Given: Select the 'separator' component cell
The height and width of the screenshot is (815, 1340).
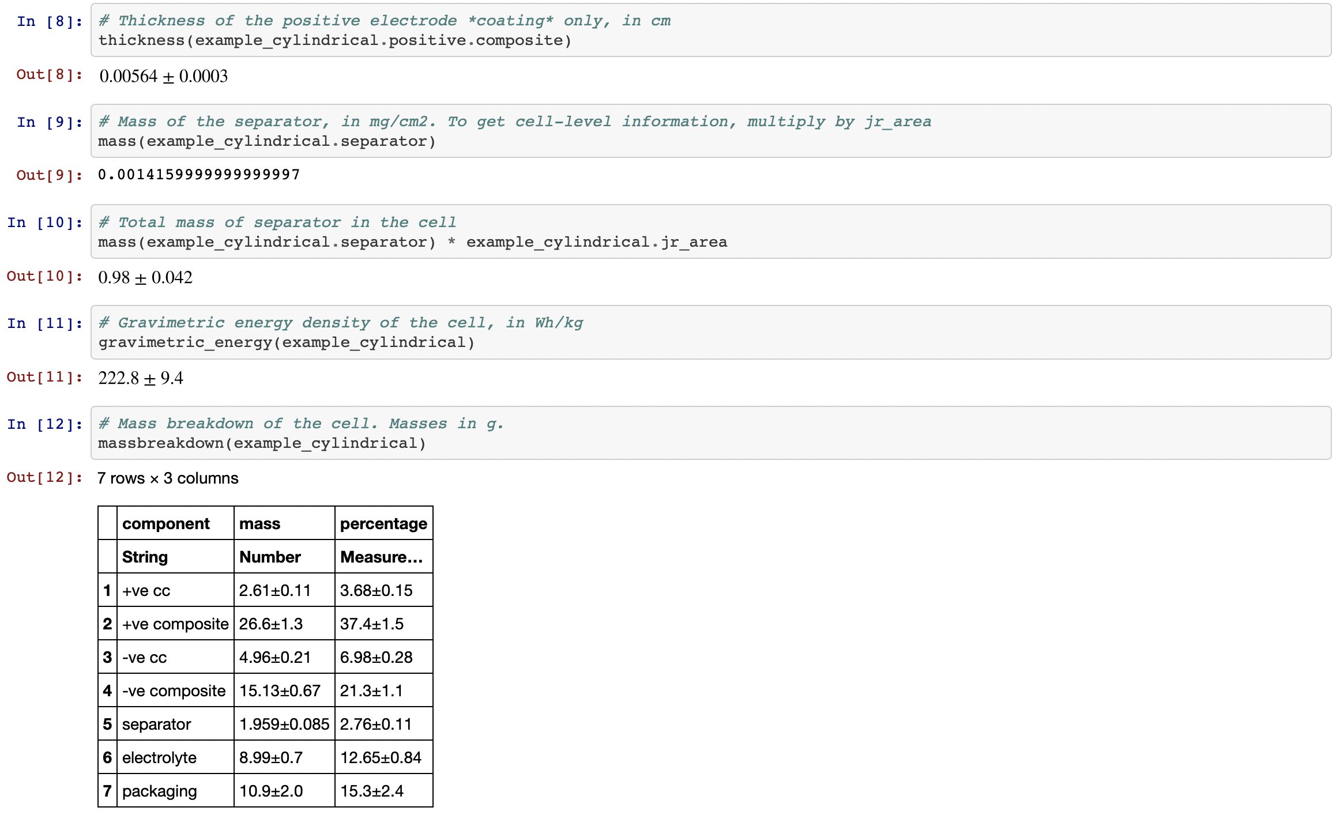Looking at the screenshot, I should (x=175, y=724).
